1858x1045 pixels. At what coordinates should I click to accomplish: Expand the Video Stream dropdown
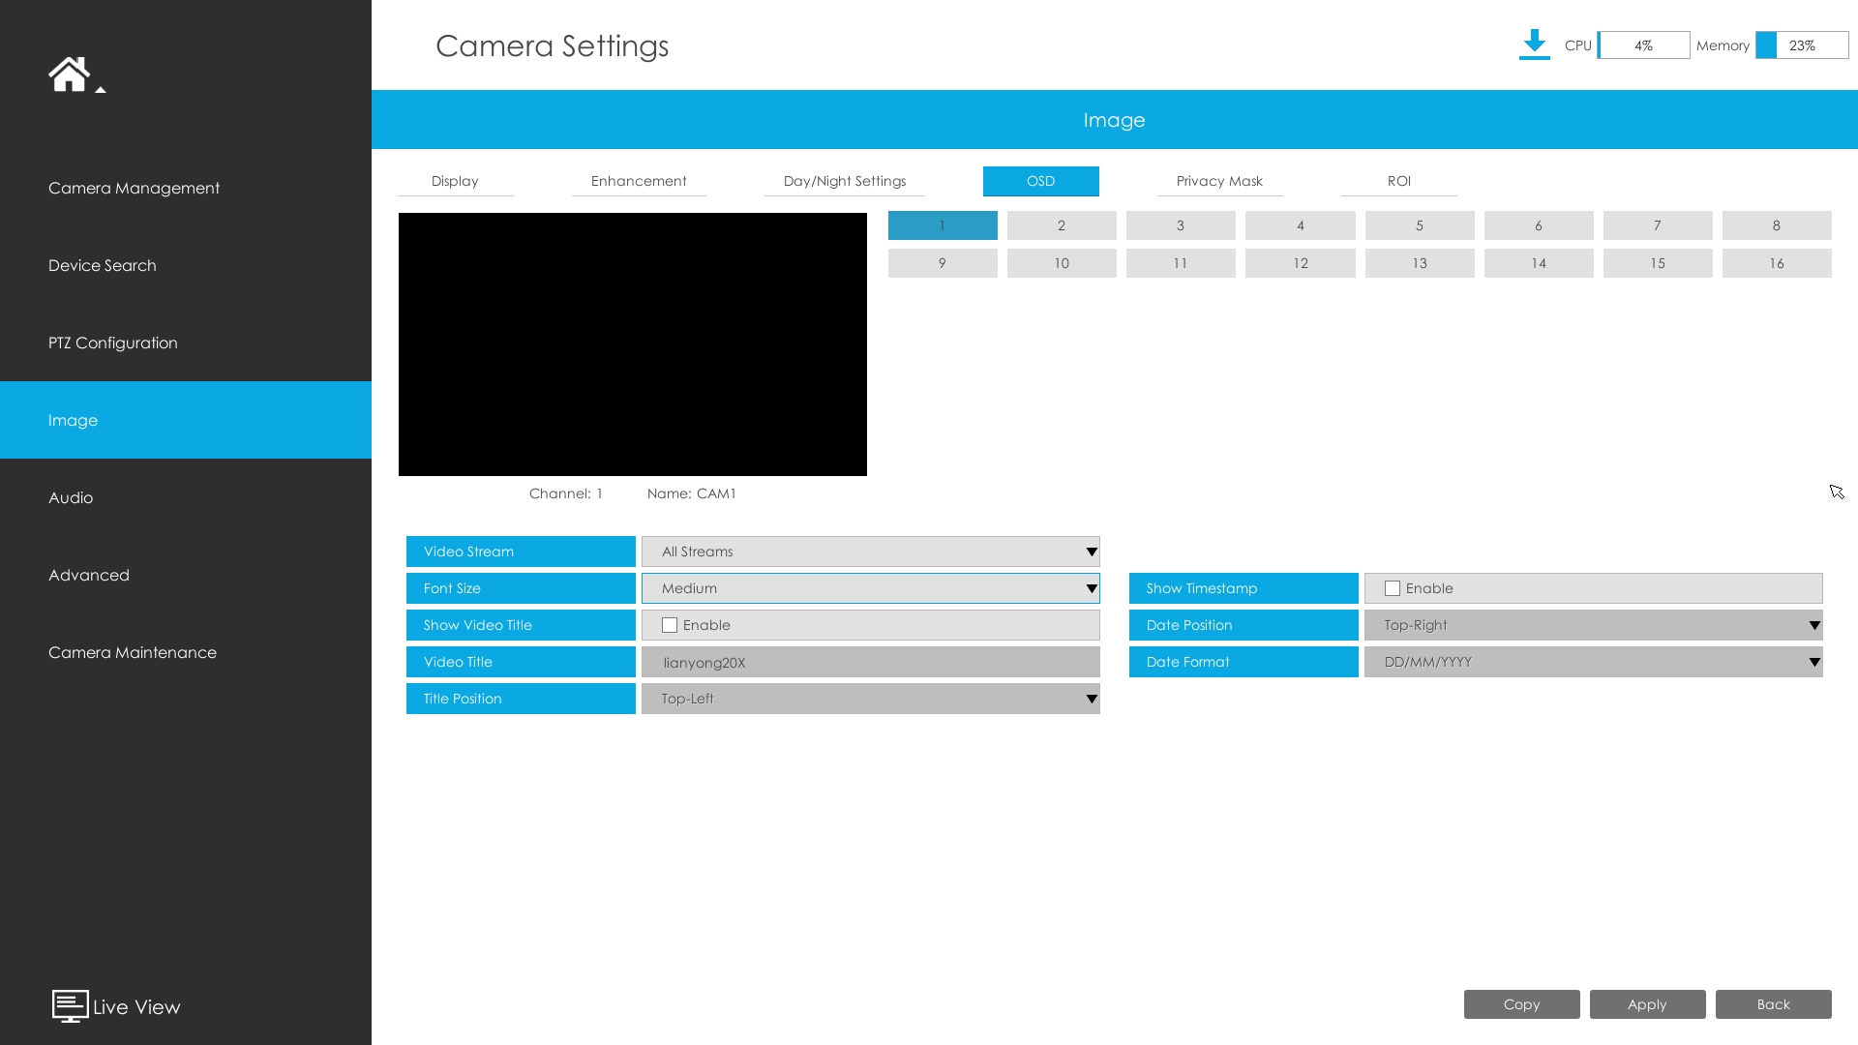click(870, 552)
